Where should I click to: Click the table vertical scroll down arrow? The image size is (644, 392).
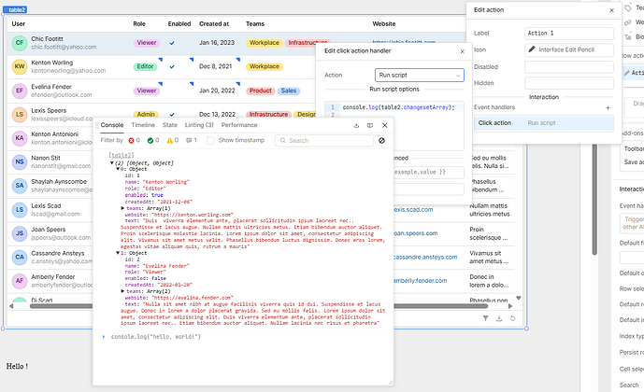click(x=519, y=298)
